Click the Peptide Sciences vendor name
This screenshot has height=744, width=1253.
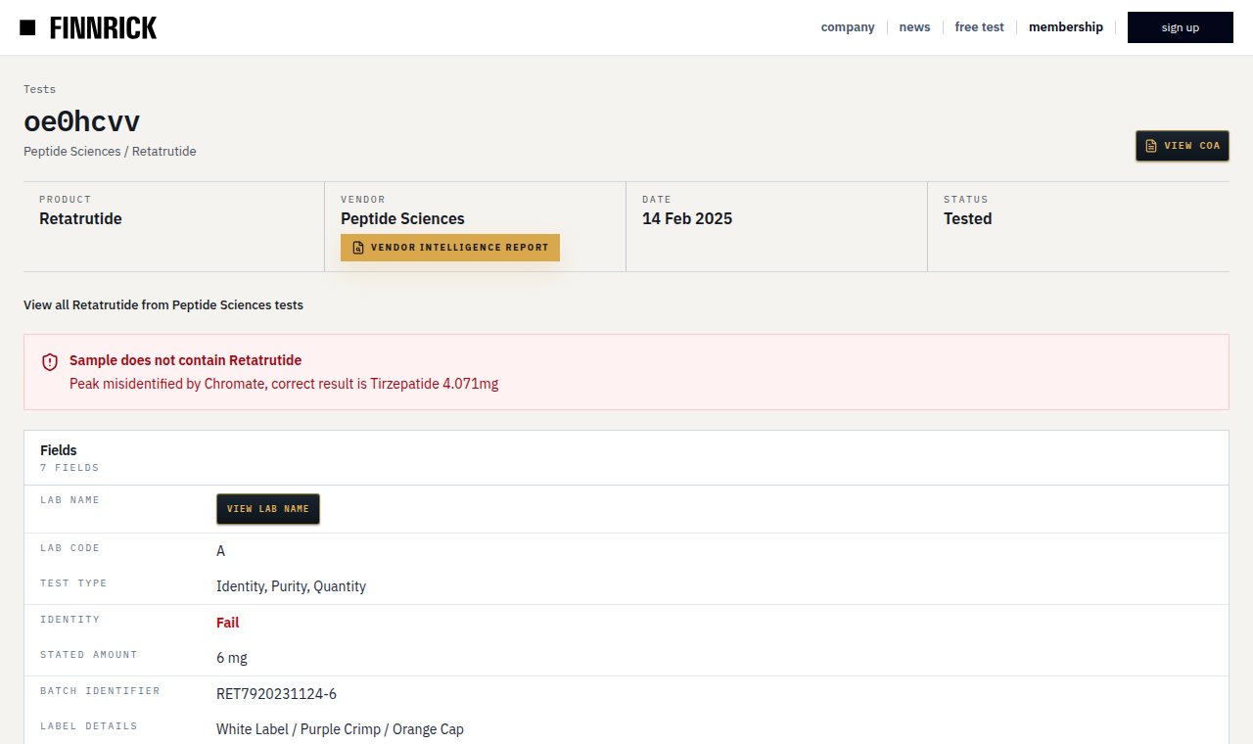402,219
